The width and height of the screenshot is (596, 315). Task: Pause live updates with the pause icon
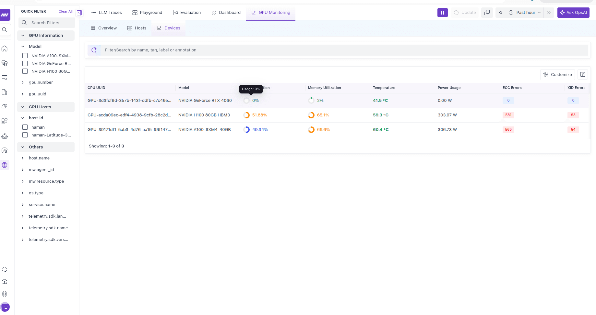point(443,13)
